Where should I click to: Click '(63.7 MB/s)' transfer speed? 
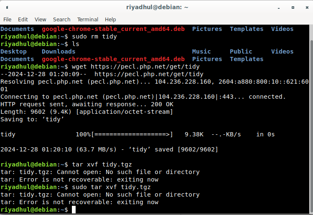pos(96,149)
